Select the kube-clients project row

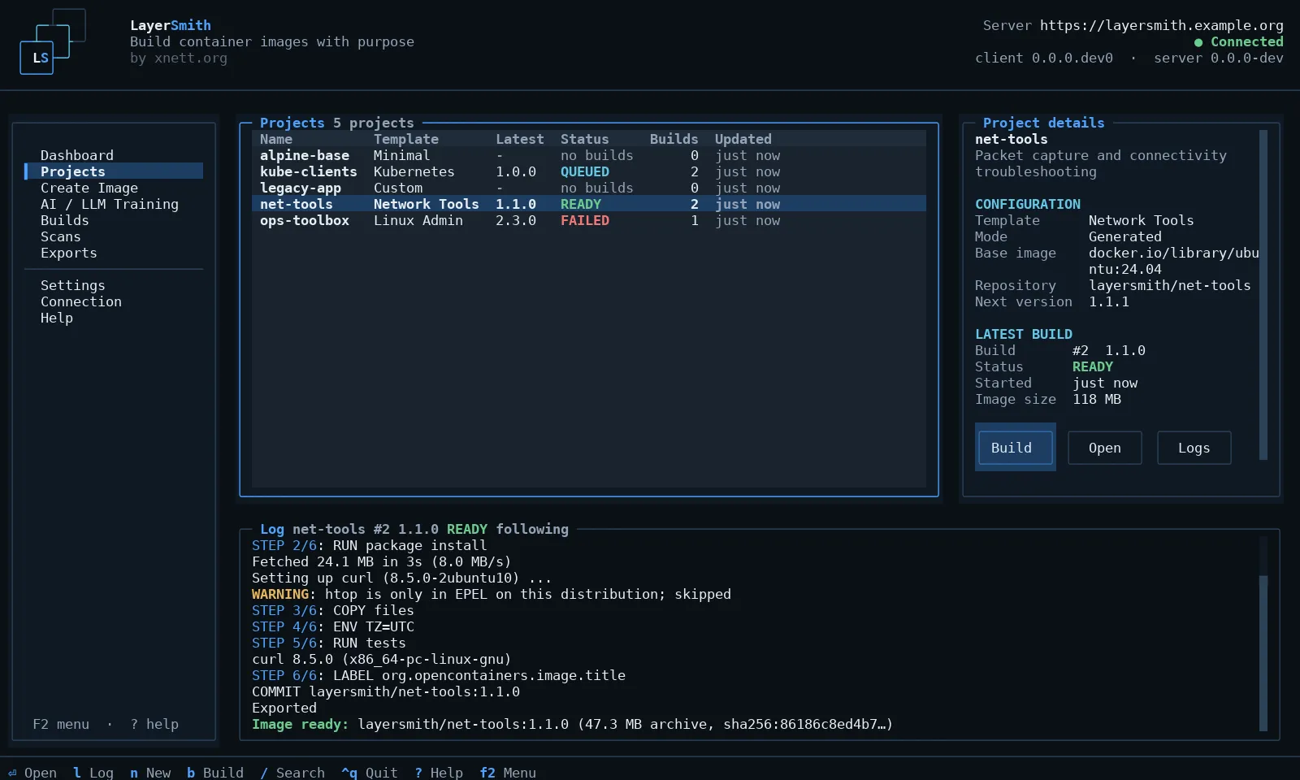tap(589, 171)
